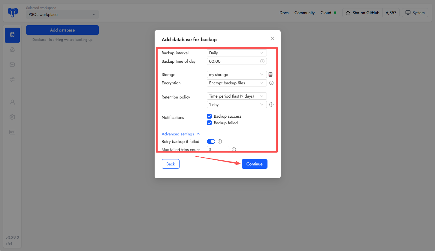This screenshot has width=435, height=251.
Task: Click 'Database - is a thing' hint text
Action: (x=62, y=40)
